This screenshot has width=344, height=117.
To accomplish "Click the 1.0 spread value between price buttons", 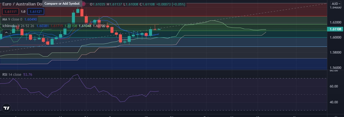I will [23, 11].
